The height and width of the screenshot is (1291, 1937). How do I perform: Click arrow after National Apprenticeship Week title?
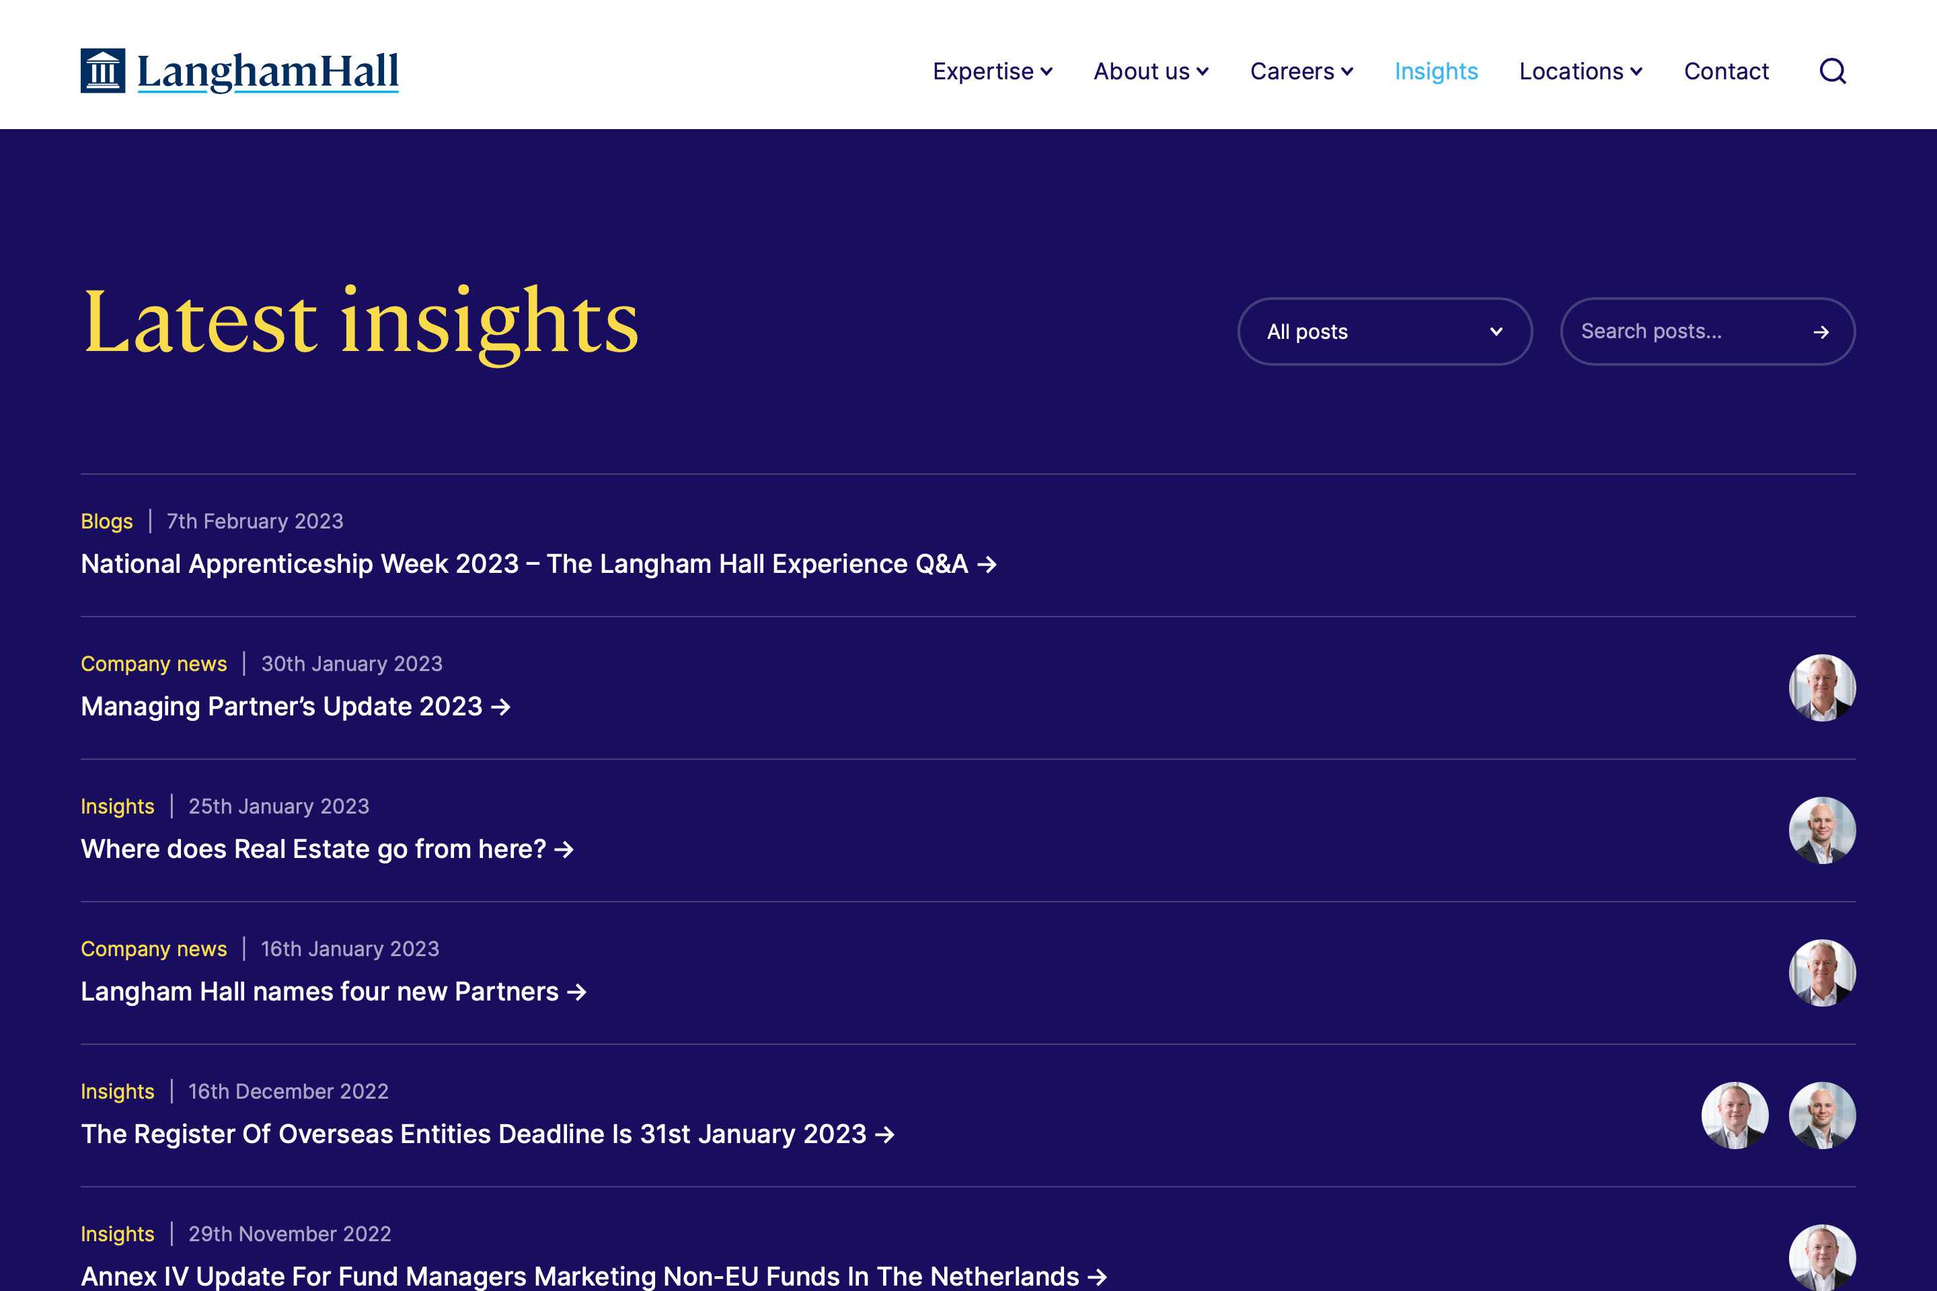click(987, 565)
